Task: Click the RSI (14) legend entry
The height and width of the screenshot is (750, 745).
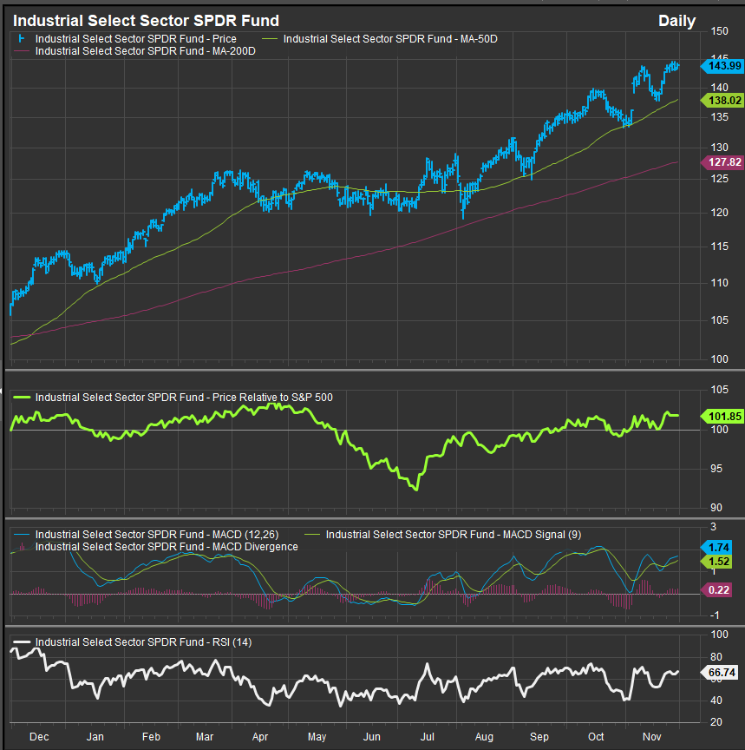Action: 143,641
